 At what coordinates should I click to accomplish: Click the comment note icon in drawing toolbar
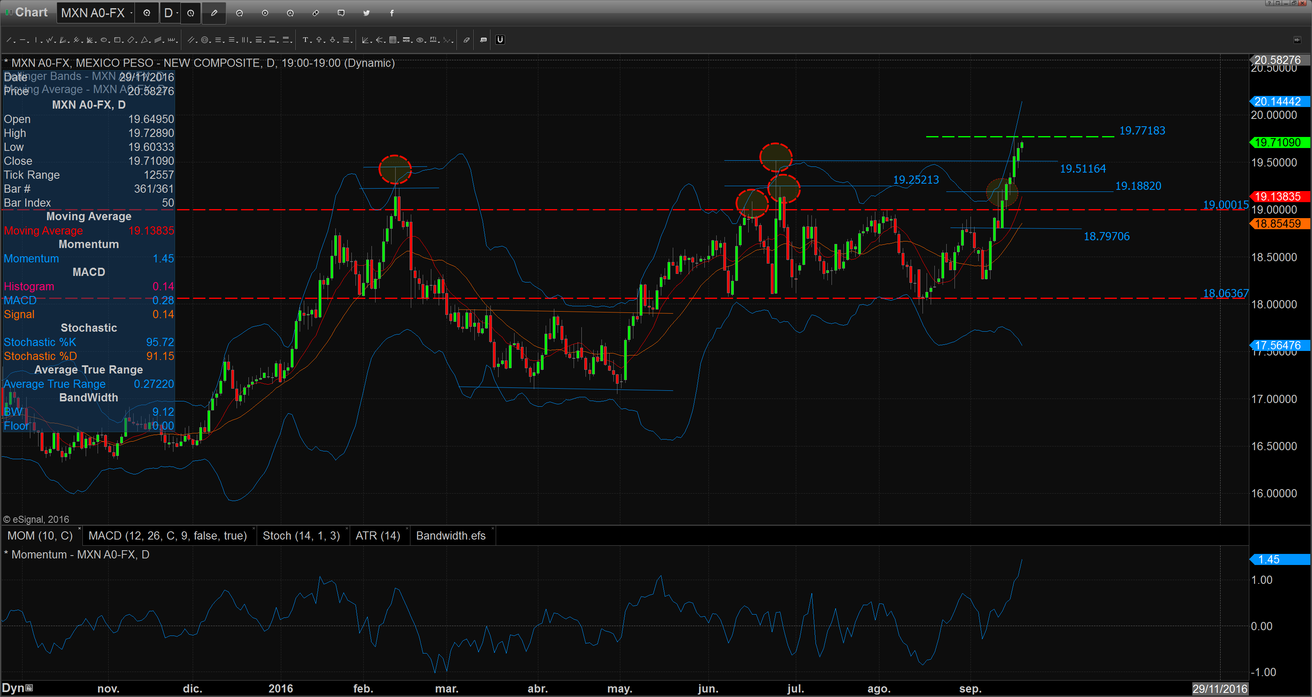pyautogui.click(x=483, y=40)
